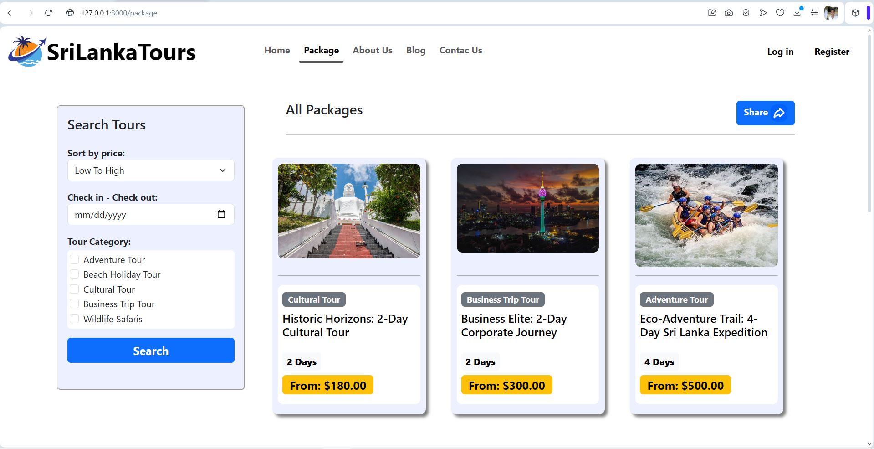Open the Sort by price dropdown
Image resolution: width=874 pixels, height=449 pixels.
pos(151,170)
